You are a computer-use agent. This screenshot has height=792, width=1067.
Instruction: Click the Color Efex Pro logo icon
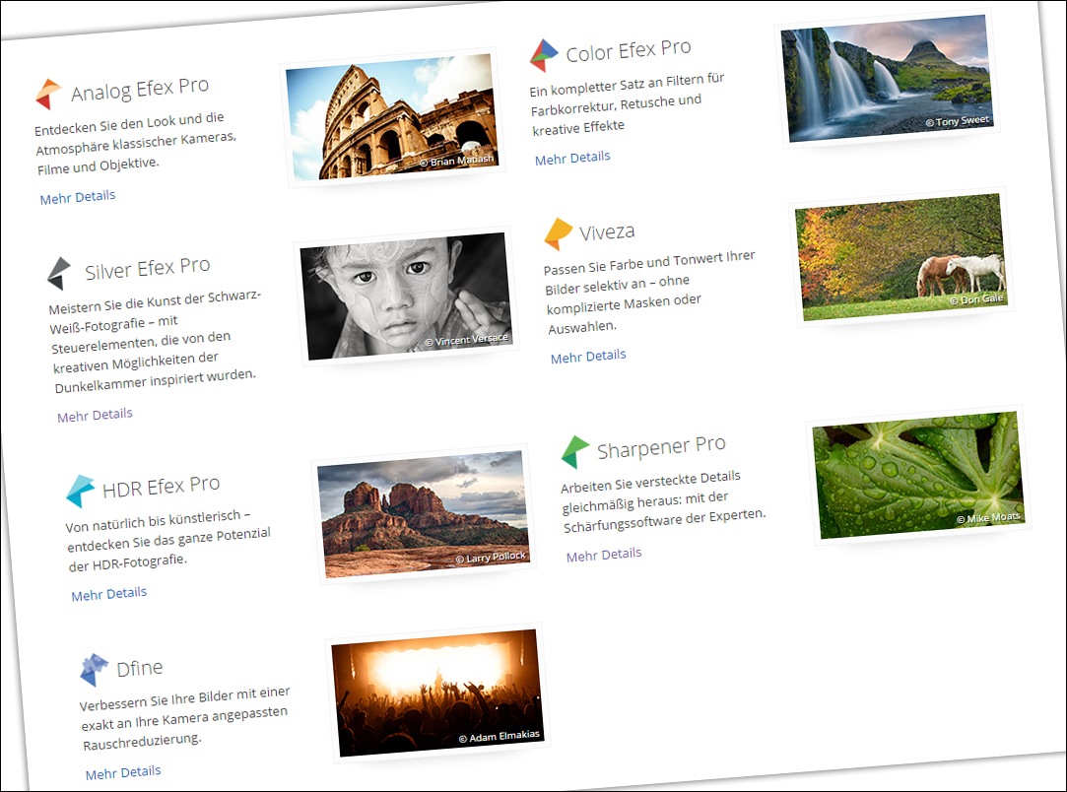[x=544, y=55]
